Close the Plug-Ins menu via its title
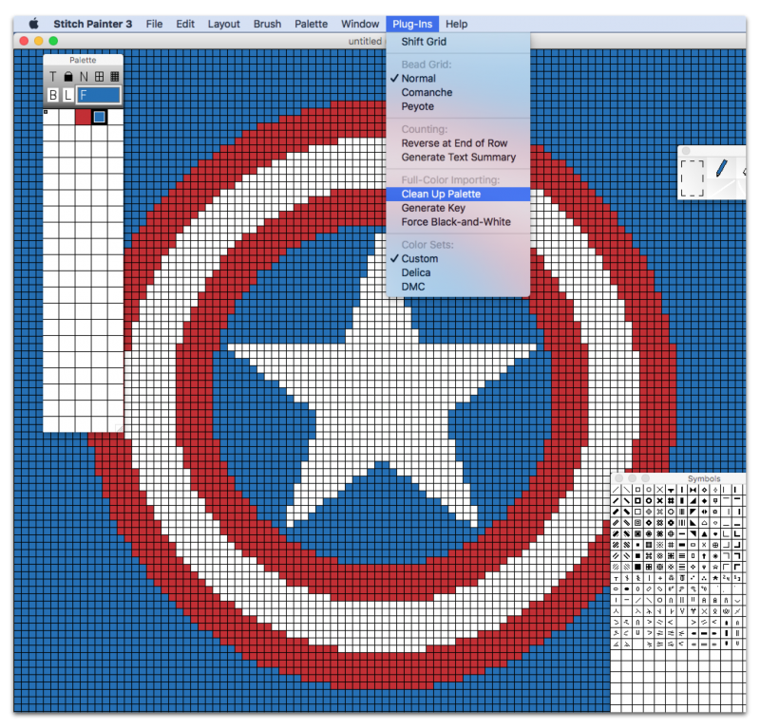The height and width of the screenshot is (728, 760). pyautogui.click(x=412, y=24)
